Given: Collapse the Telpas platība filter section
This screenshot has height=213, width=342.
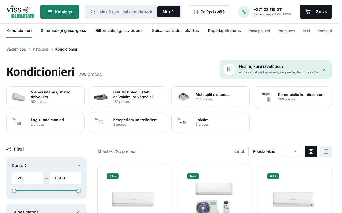Looking at the screenshot, I should [79, 212].
